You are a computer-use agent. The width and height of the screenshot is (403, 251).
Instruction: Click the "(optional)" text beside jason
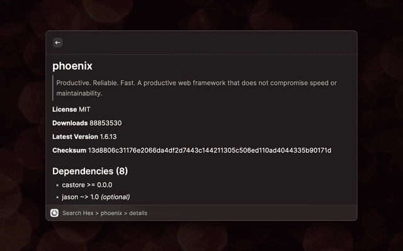(115, 197)
